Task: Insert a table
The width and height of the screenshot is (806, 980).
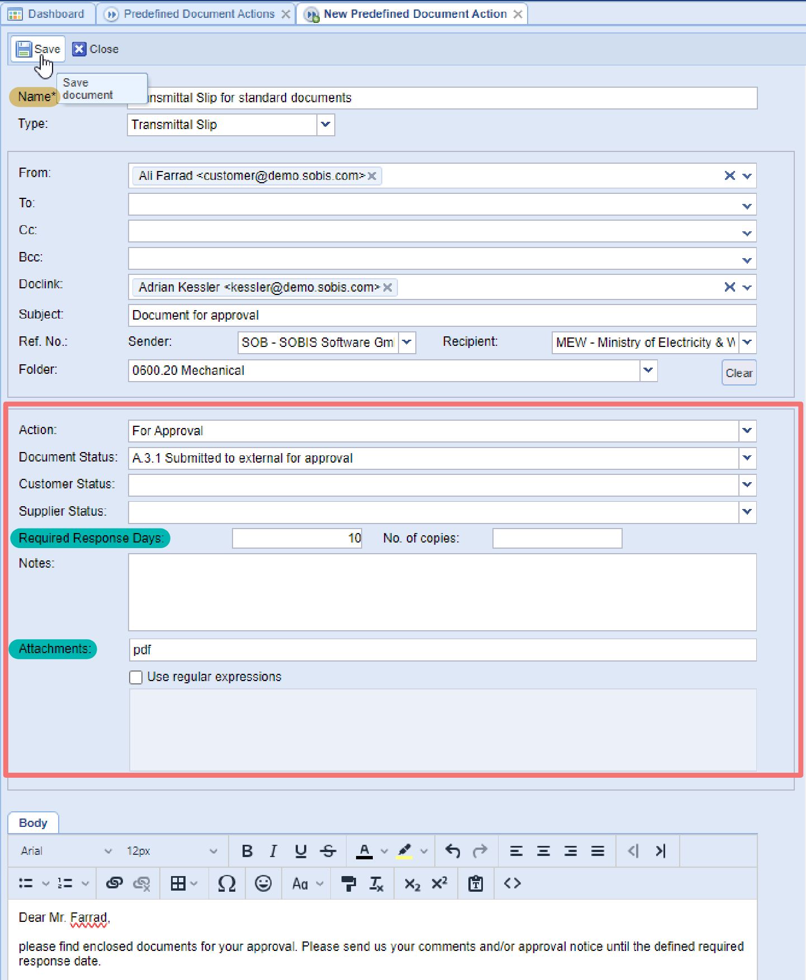Action: 178,883
